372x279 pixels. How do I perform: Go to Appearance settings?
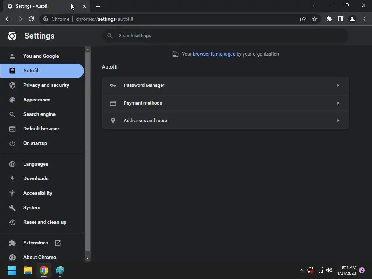42,100
